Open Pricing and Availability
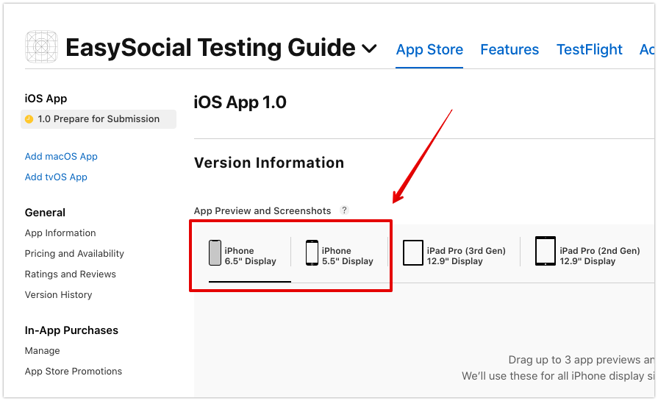 coord(74,253)
